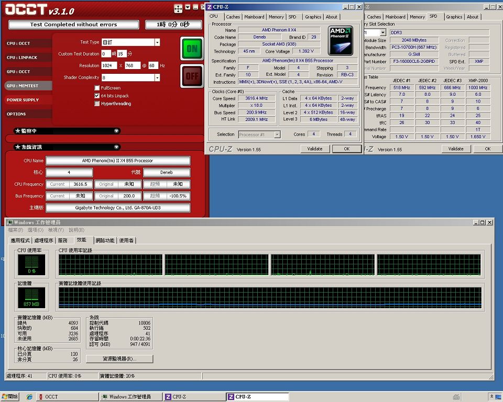Select the CPU : LINPACK section

(28, 58)
